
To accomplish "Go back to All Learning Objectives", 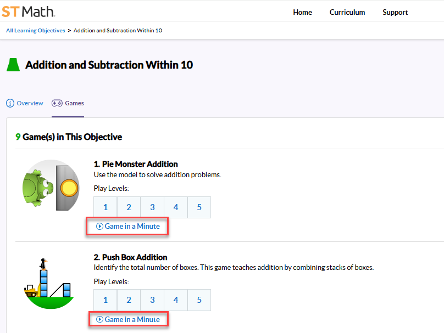I will pos(35,31).
